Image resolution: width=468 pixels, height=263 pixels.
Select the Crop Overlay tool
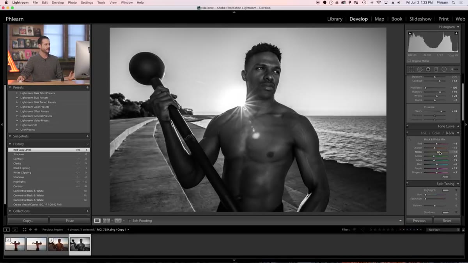pos(411,69)
